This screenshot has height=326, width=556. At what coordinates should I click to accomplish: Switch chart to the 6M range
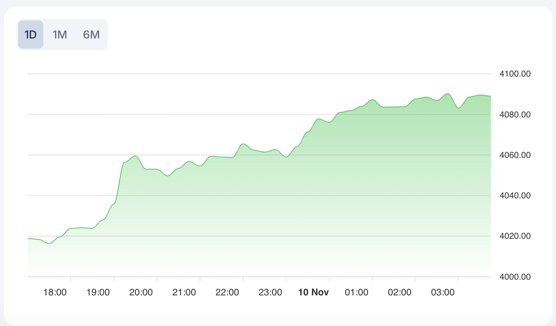coord(91,35)
